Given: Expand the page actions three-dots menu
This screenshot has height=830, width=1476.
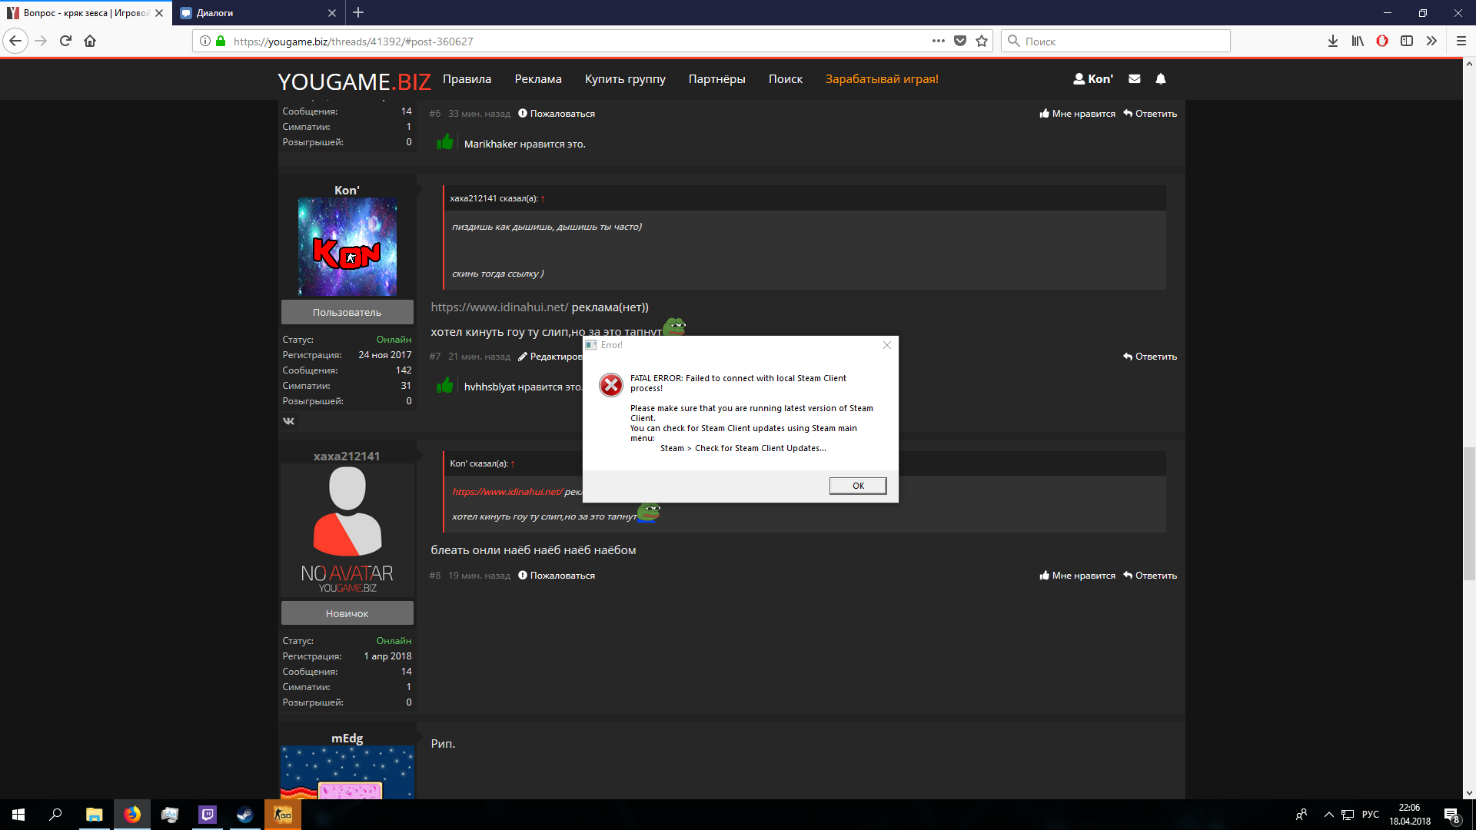Looking at the screenshot, I should (x=938, y=41).
